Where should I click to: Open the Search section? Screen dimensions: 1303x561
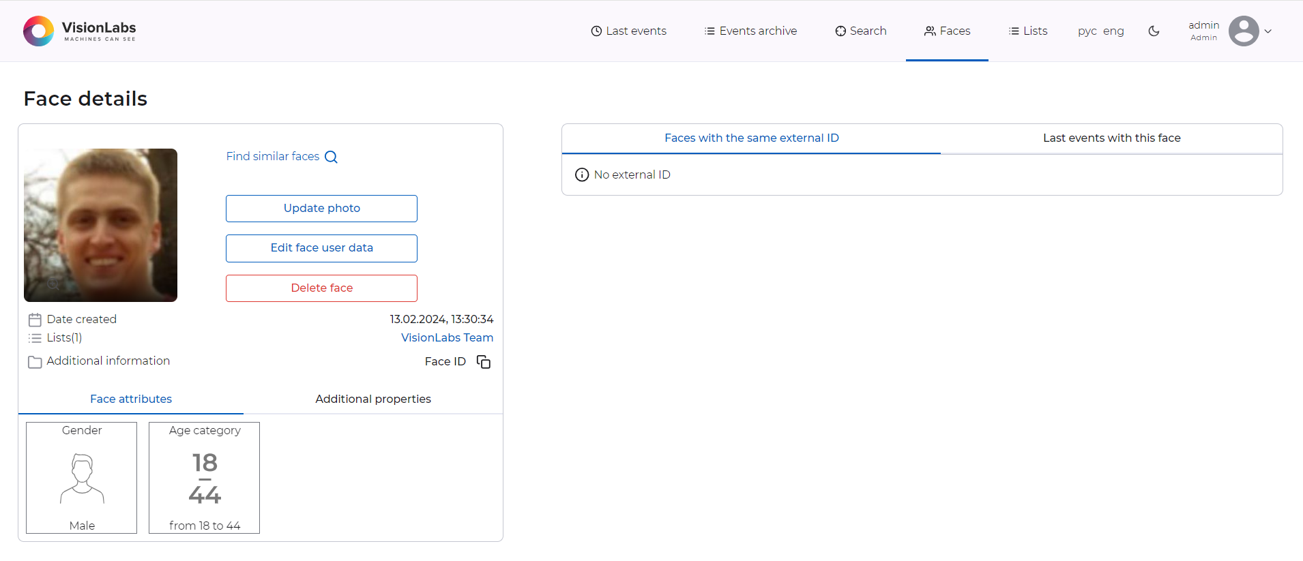pyautogui.click(x=860, y=31)
